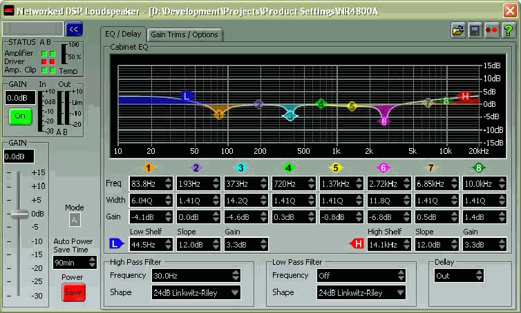The width and height of the screenshot is (521, 313).
Task: Adjust Auto Power Save Time 90min spinner
Action: point(93,262)
